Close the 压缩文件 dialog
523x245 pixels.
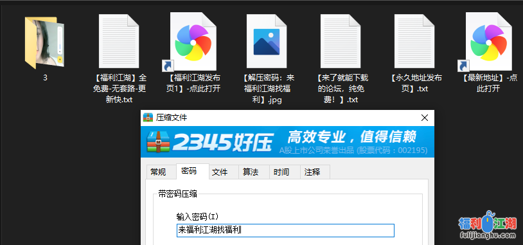(x=425, y=118)
